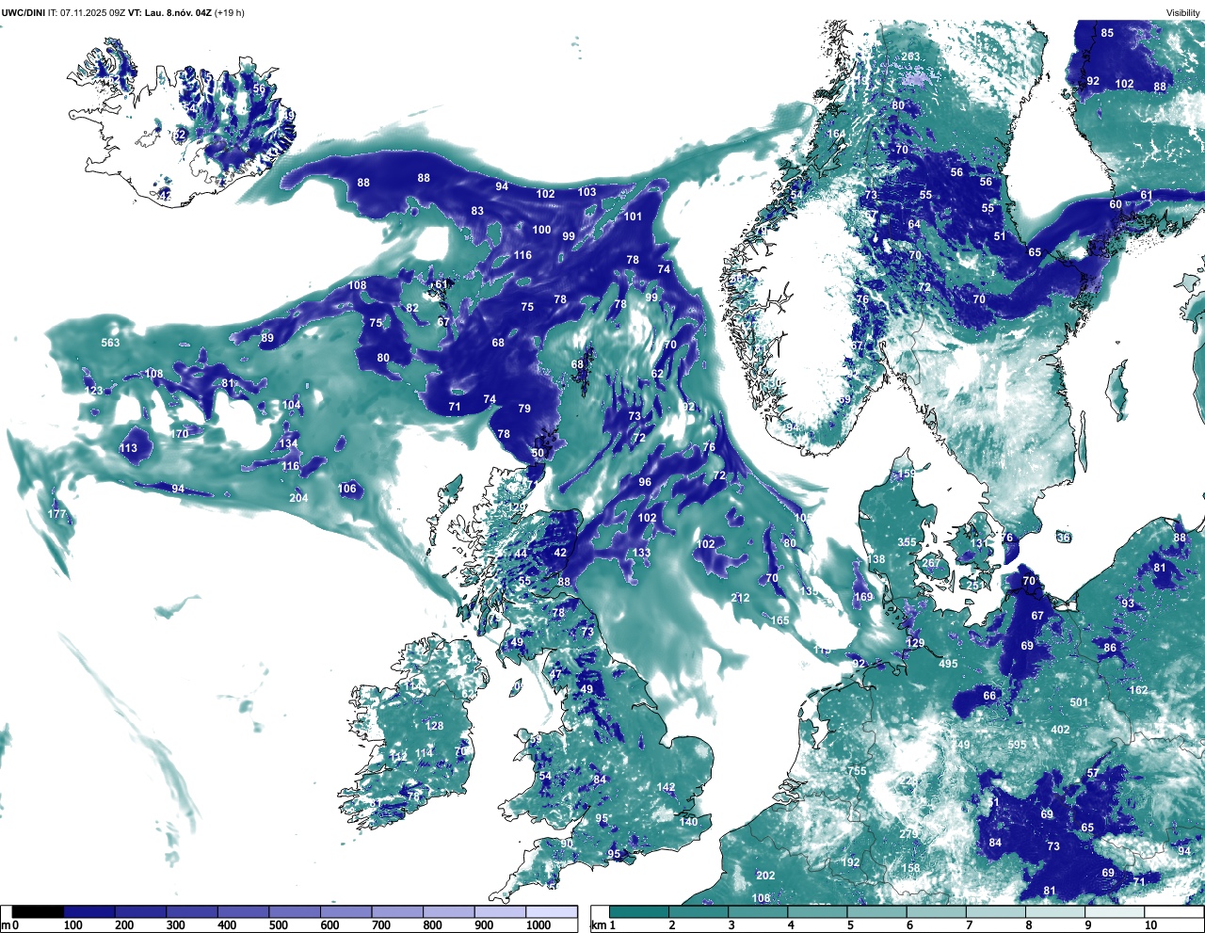
Task: Select the visibility value 158
Action: pyautogui.click(x=911, y=869)
